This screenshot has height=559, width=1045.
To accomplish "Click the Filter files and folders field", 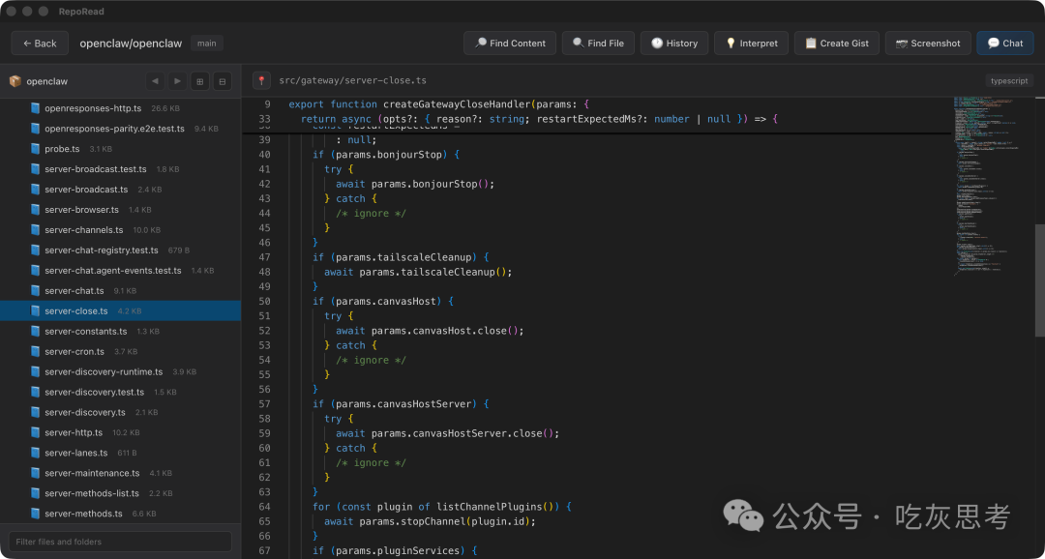I will pos(121,542).
